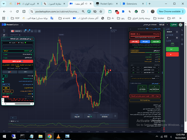187x140 pixels.
Task: Open the indicators icon in the chart toolbar
Action: click(28, 31)
